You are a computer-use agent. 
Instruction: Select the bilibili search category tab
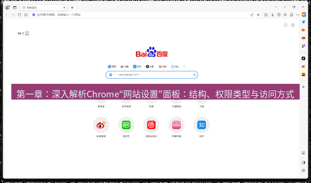tap(175, 67)
